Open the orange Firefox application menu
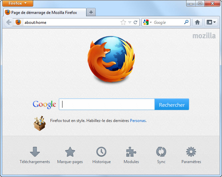 [x=18, y=3]
